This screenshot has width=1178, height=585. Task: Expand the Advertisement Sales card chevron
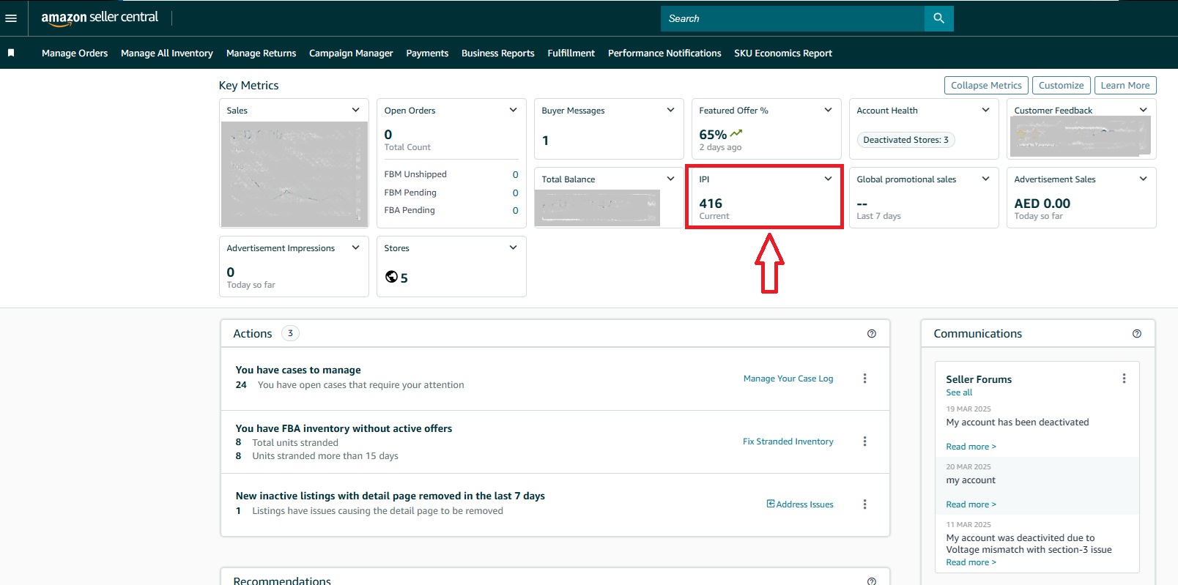click(1143, 179)
